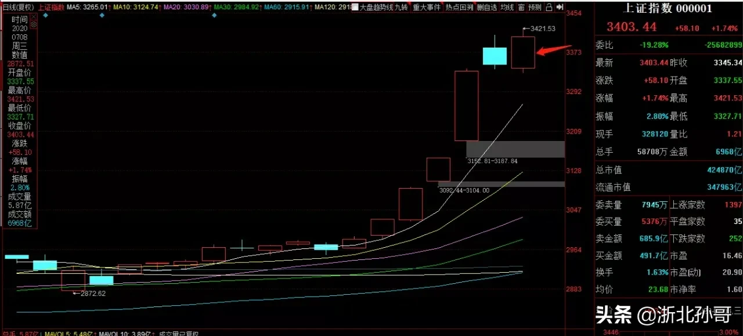The width and height of the screenshot is (743, 336).
Task: Toggle the 均线 moving averages button
Action: pos(507,8)
